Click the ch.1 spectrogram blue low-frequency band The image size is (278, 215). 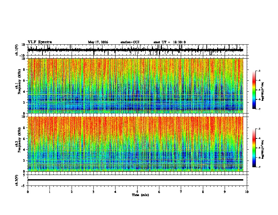click(x=135, y=103)
